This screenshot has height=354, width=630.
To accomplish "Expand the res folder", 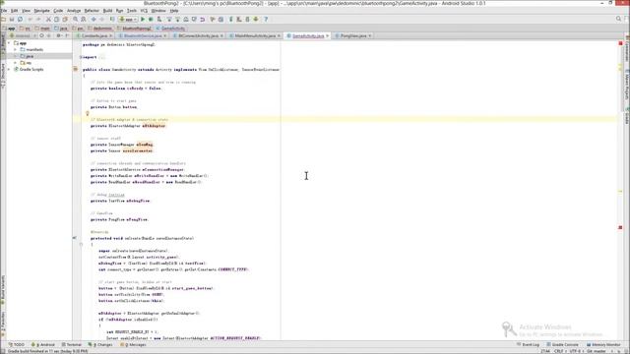I will pos(16,63).
